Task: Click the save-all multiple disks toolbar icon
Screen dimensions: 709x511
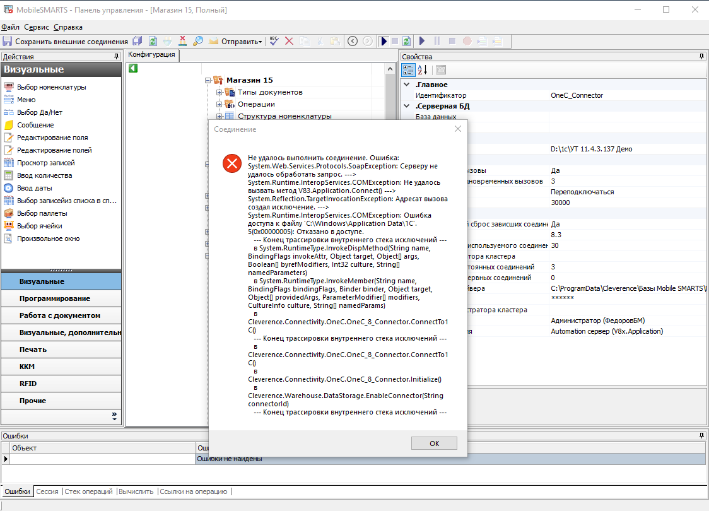Action: tap(138, 41)
